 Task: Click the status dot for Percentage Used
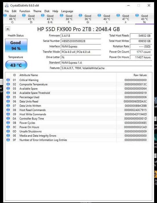8,97
